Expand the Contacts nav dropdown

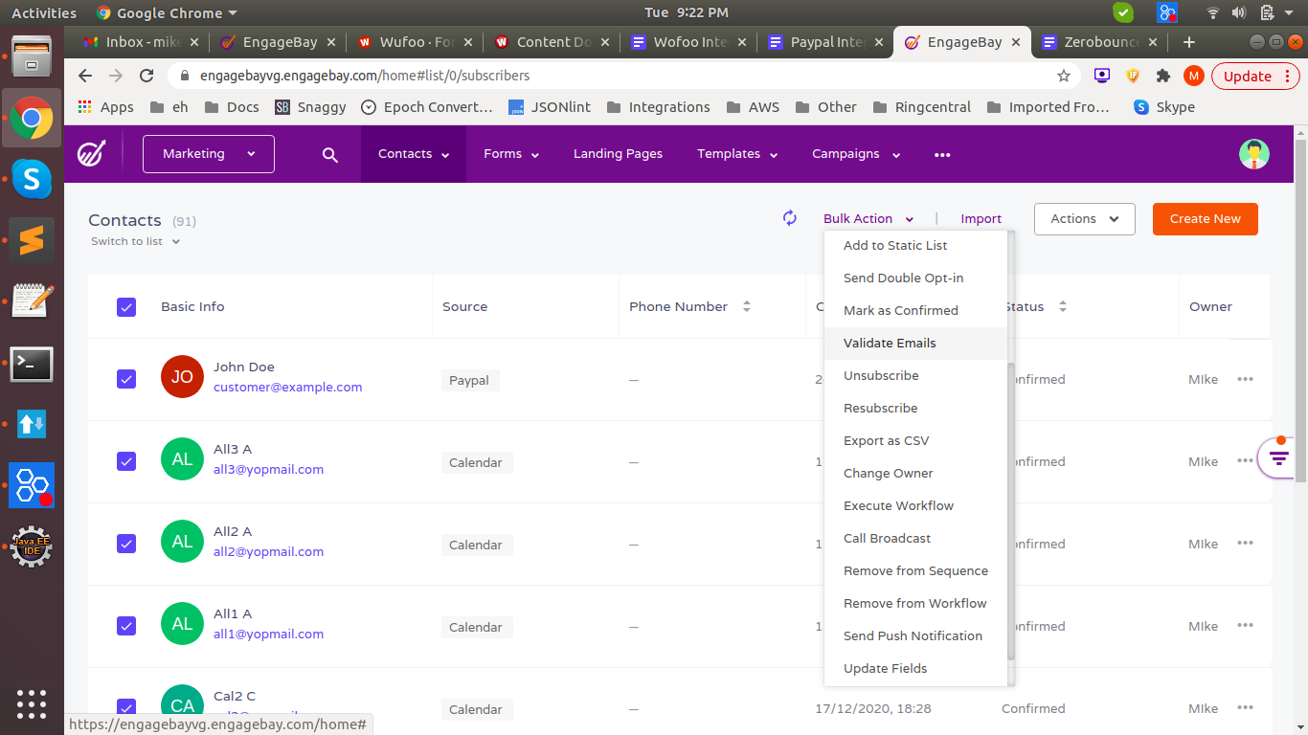[414, 154]
